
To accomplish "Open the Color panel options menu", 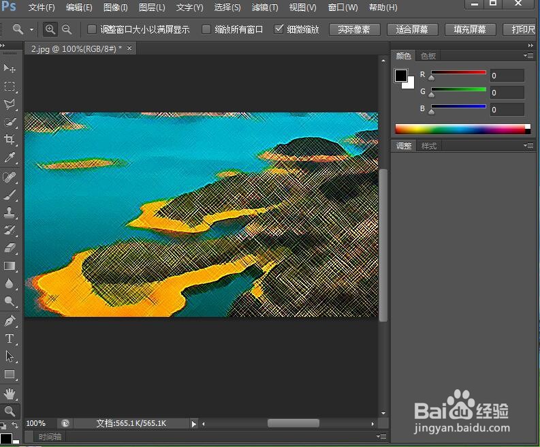I will tap(528, 55).
